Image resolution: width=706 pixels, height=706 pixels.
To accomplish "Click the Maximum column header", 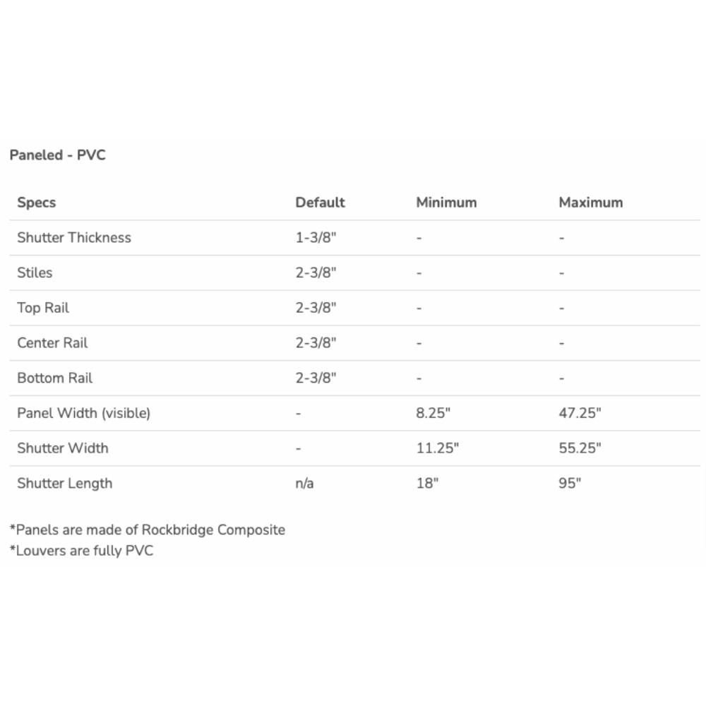I will (591, 203).
